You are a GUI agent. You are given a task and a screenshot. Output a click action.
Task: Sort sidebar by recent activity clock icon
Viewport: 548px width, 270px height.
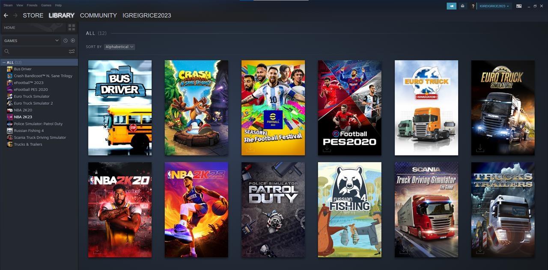[66, 41]
